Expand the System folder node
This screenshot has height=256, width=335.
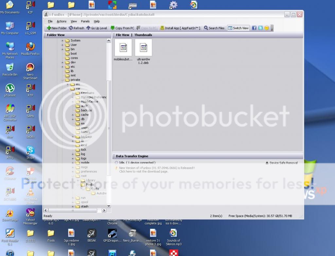pos(62,40)
